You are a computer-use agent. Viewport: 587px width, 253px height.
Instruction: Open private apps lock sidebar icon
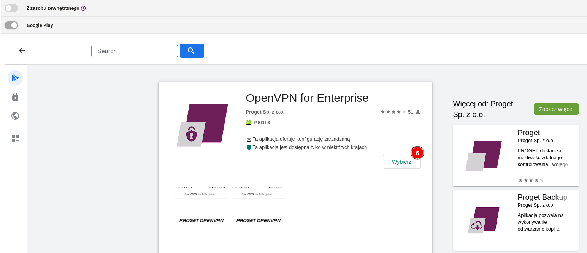[15, 97]
